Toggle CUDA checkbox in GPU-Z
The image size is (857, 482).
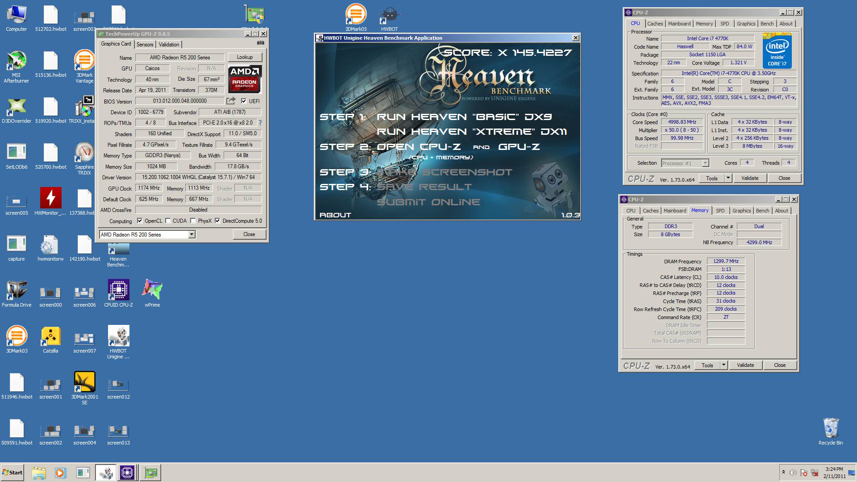click(168, 221)
